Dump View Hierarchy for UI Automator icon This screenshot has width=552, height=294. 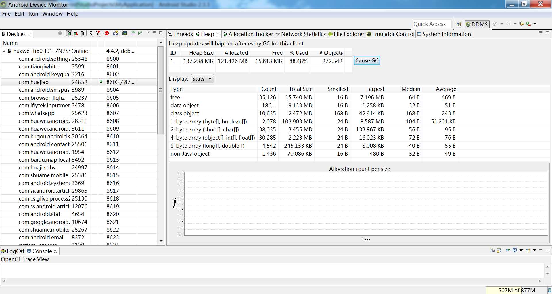[x=124, y=33]
